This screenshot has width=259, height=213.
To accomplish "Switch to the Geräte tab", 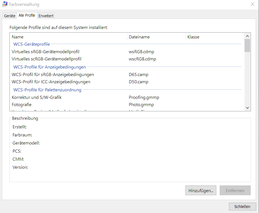I will tap(9, 16).
